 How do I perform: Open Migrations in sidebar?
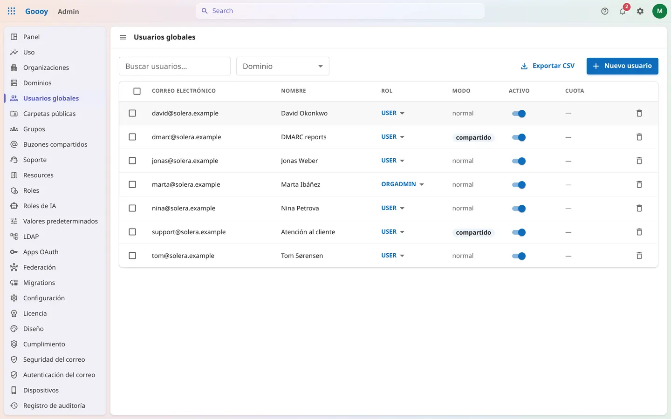(x=55, y=283)
